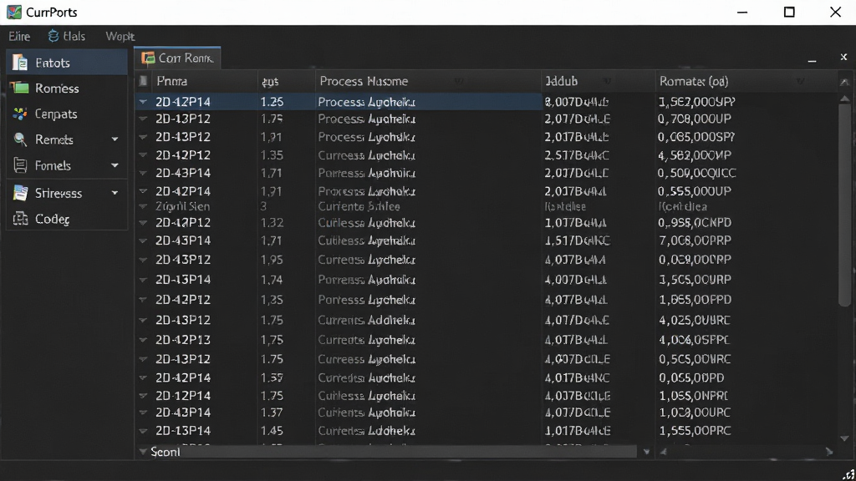This screenshot has height=481, width=856.
Task: Switch to the Corr Renrк tab
Action: (x=178, y=58)
